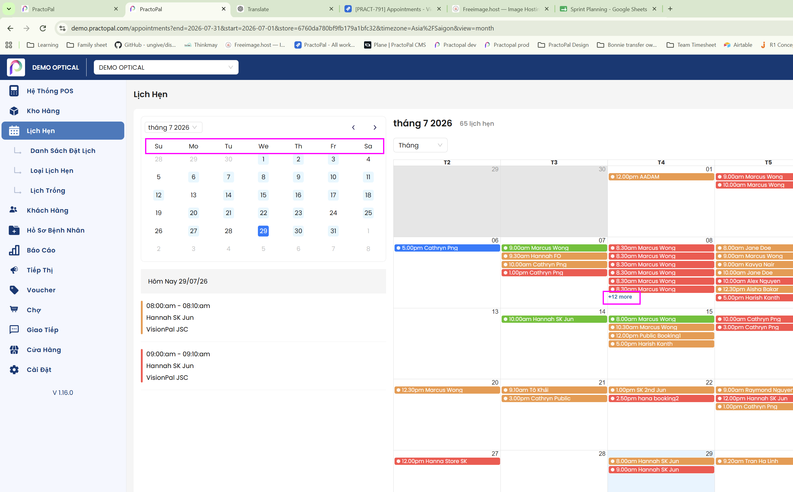Image resolution: width=793 pixels, height=492 pixels.
Task: Open 9.10am Tô Khải appointment
Action: point(554,390)
